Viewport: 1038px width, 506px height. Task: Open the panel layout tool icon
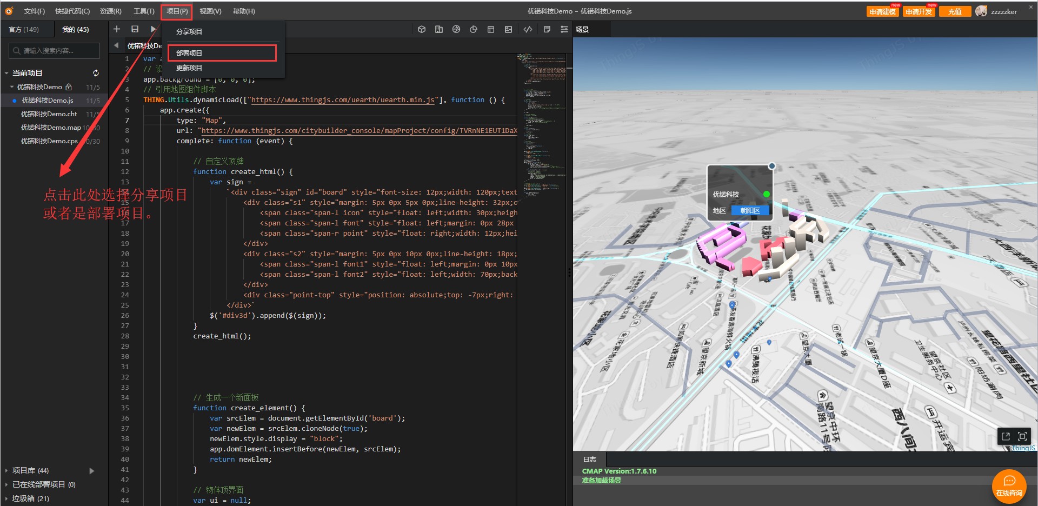pyautogui.click(x=491, y=29)
